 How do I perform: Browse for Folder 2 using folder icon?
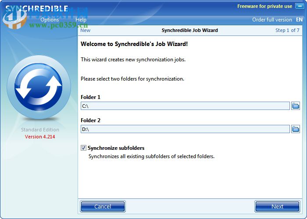pos(296,129)
